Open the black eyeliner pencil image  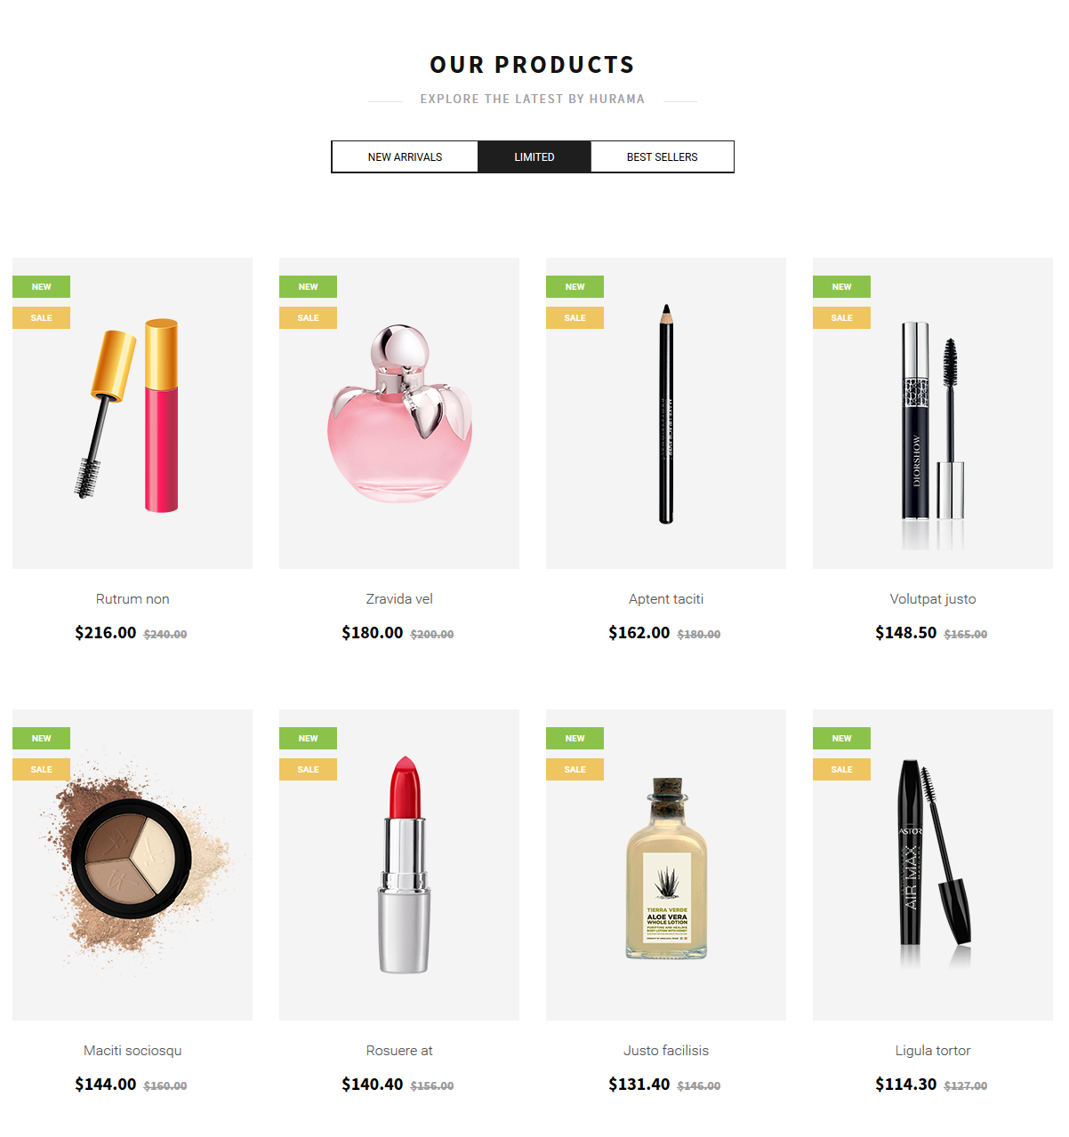[x=666, y=413]
